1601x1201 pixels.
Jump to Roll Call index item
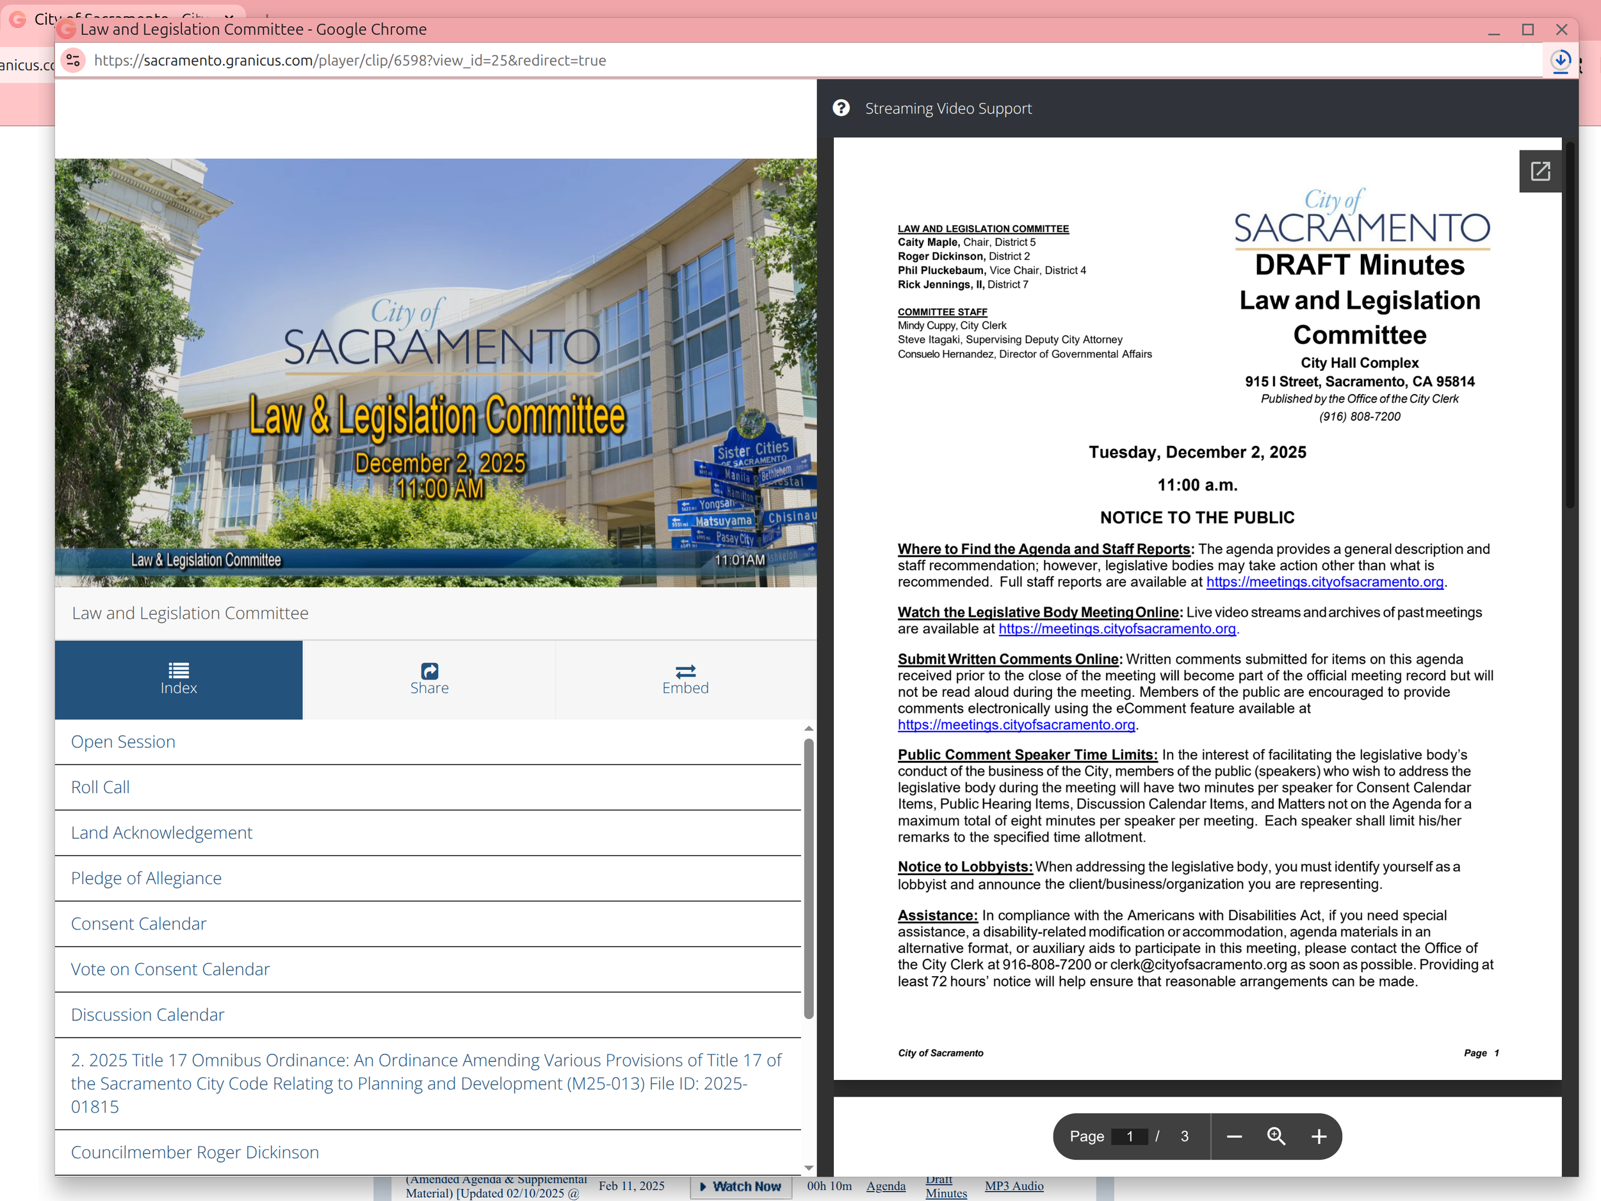[x=101, y=787]
